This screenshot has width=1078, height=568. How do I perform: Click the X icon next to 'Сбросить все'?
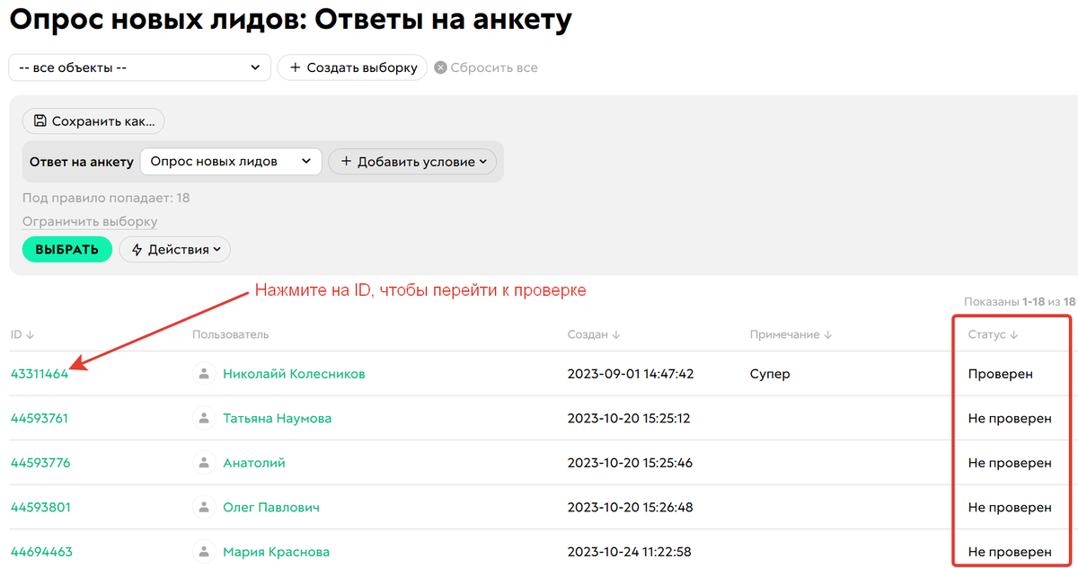pos(439,67)
